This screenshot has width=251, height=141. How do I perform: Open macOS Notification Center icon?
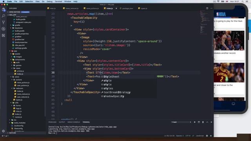point(247,2)
